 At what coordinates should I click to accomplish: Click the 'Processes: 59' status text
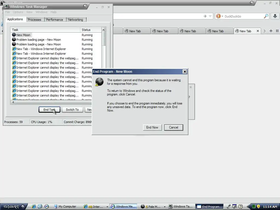tap(13, 122)
